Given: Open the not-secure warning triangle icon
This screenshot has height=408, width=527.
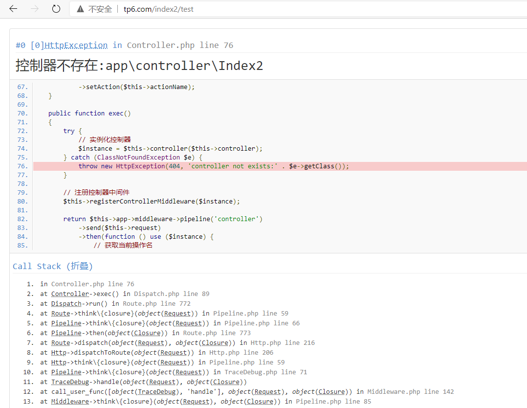Looking at the screenshot, I should (80, 9).
